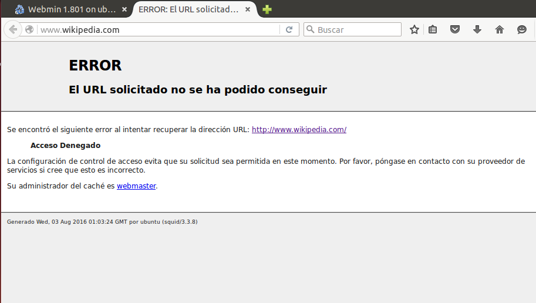Viewport: 536px width, 303px height.
Task: Close the ERROR tab
Action: [x=248, y=9]
